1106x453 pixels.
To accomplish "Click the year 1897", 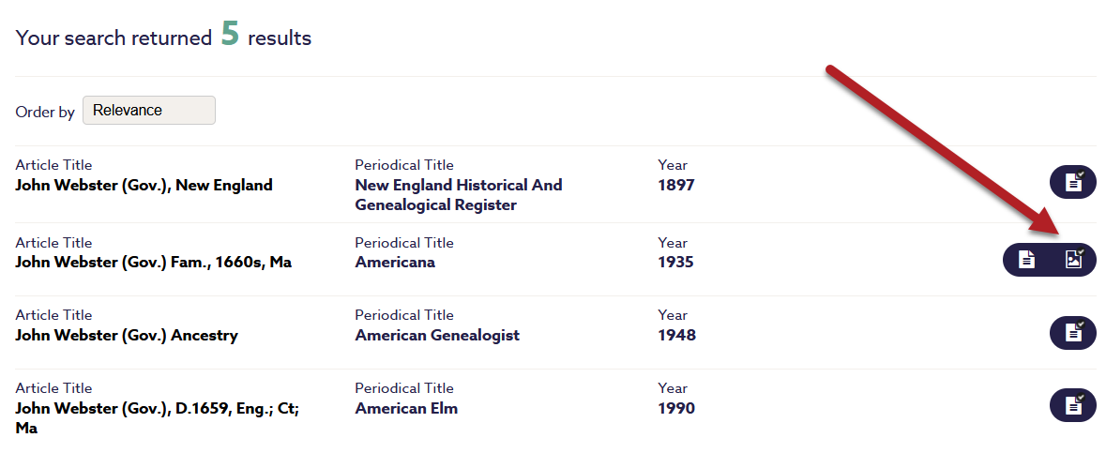I will click(x=676, y=186).
